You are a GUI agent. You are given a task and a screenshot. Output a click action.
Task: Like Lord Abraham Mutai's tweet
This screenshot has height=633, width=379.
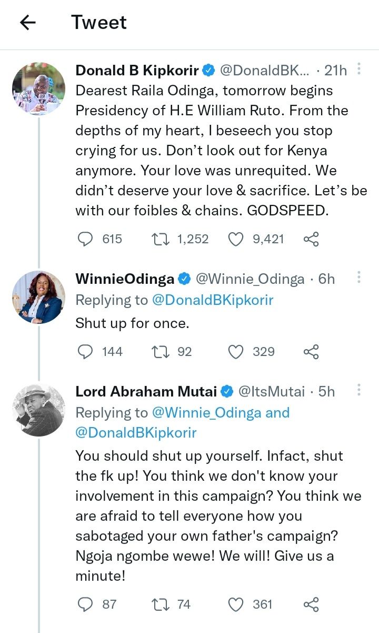236,604
